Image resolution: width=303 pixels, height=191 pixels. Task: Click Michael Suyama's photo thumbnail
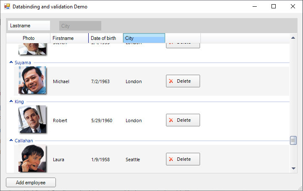[32, 80]
